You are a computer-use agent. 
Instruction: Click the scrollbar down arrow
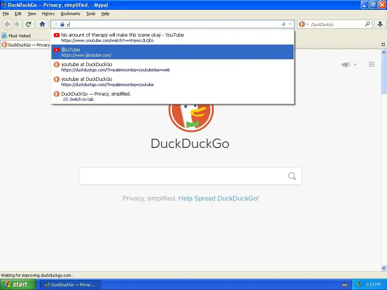(x=384, y=268)
